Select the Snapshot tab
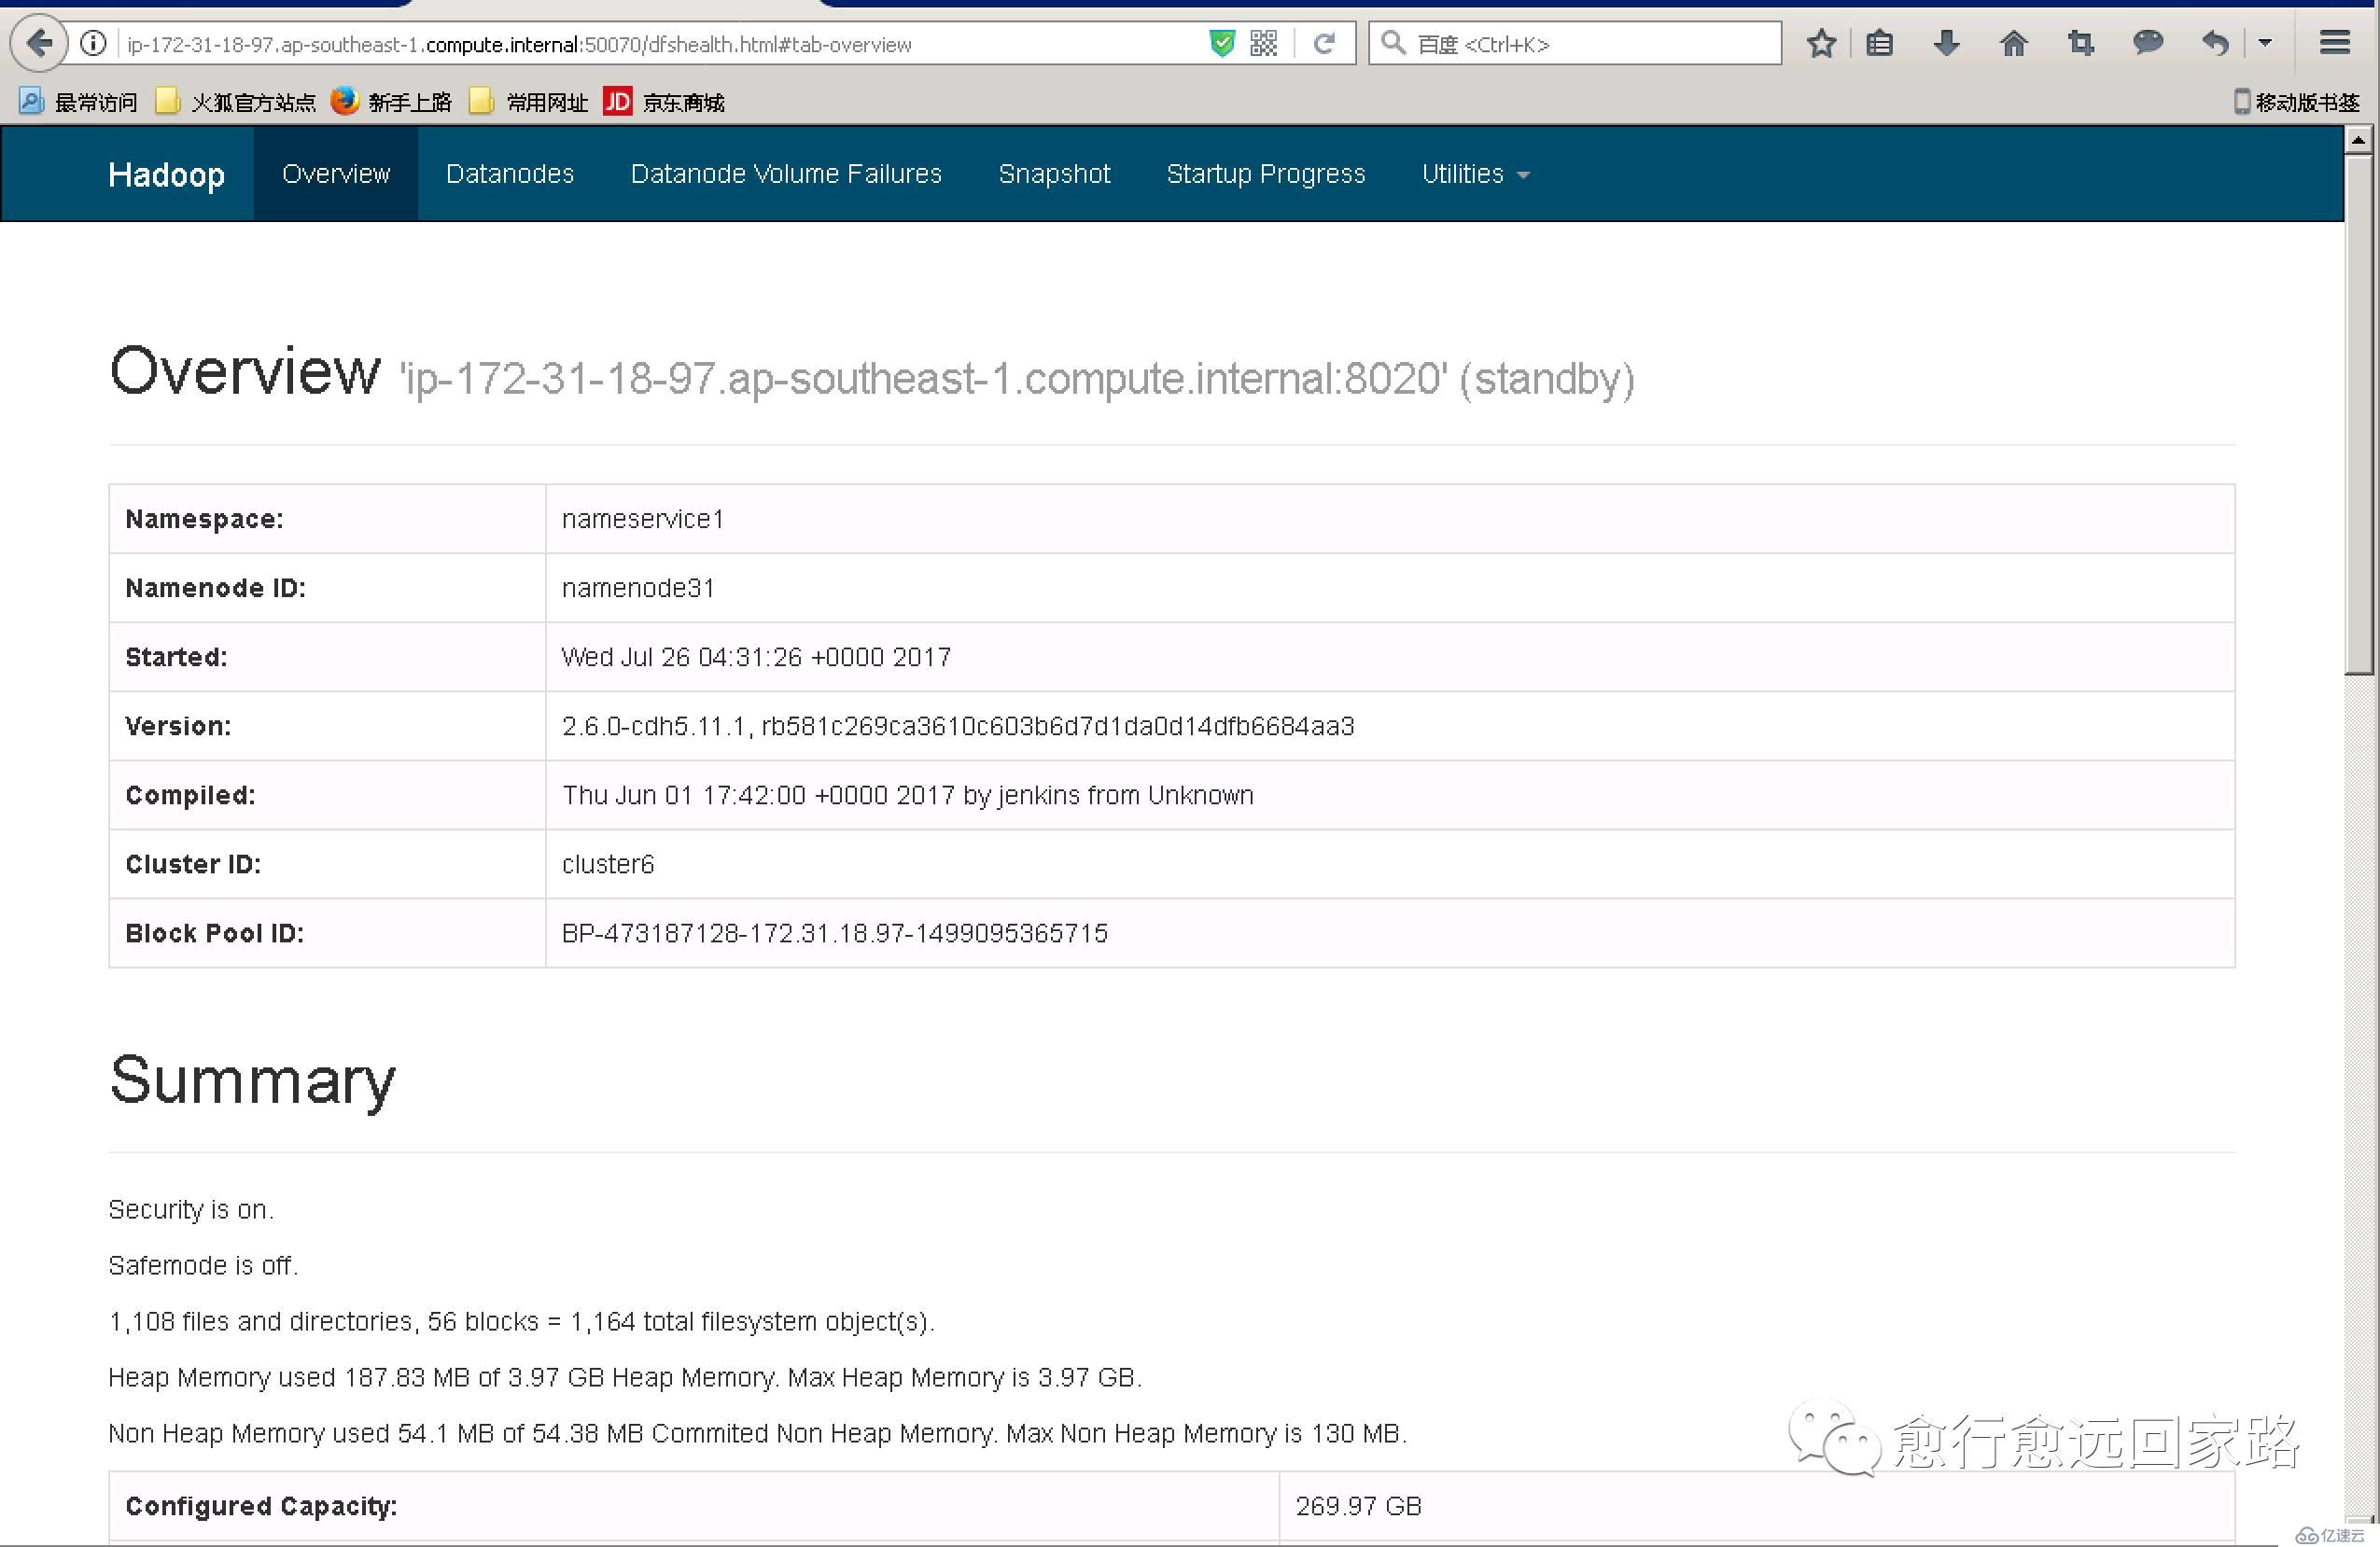The image size is (2380, 1547). tap(1053, 174)
